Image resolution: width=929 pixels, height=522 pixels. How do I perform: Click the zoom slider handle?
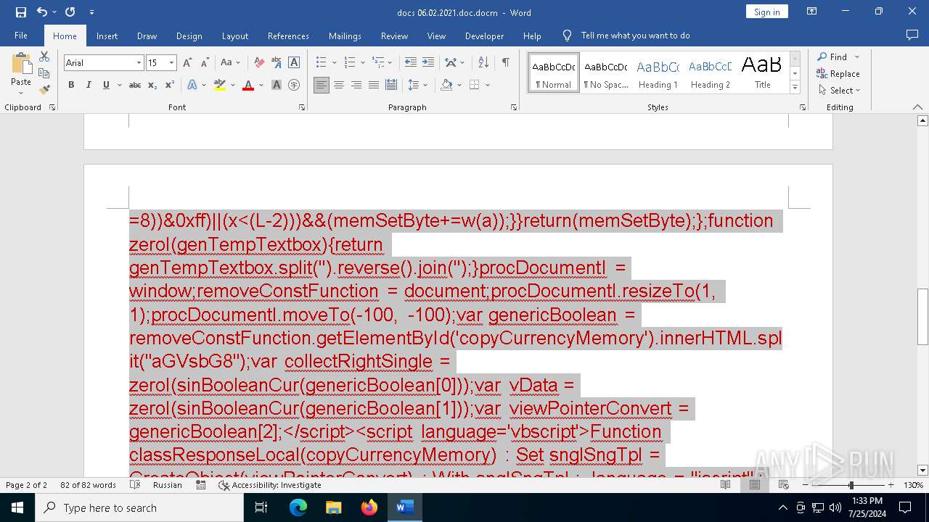[851, 485]
